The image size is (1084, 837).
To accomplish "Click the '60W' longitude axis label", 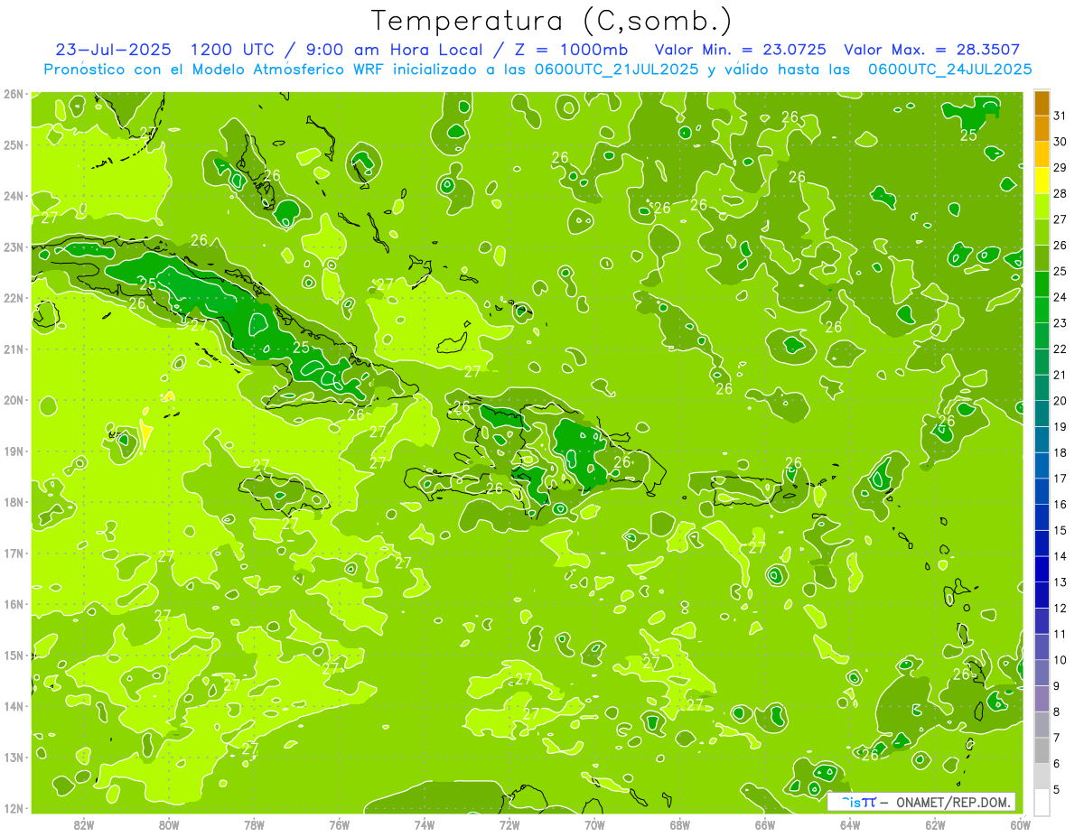I will (1020, 824).
